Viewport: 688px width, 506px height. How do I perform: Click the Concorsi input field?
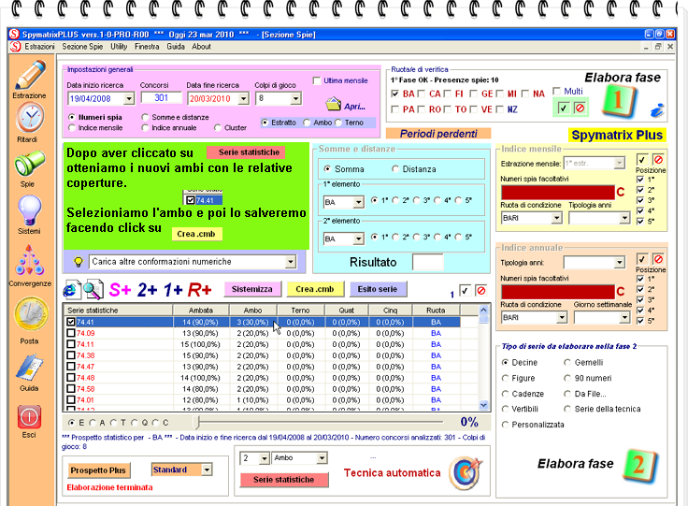[x=162, y=97]
